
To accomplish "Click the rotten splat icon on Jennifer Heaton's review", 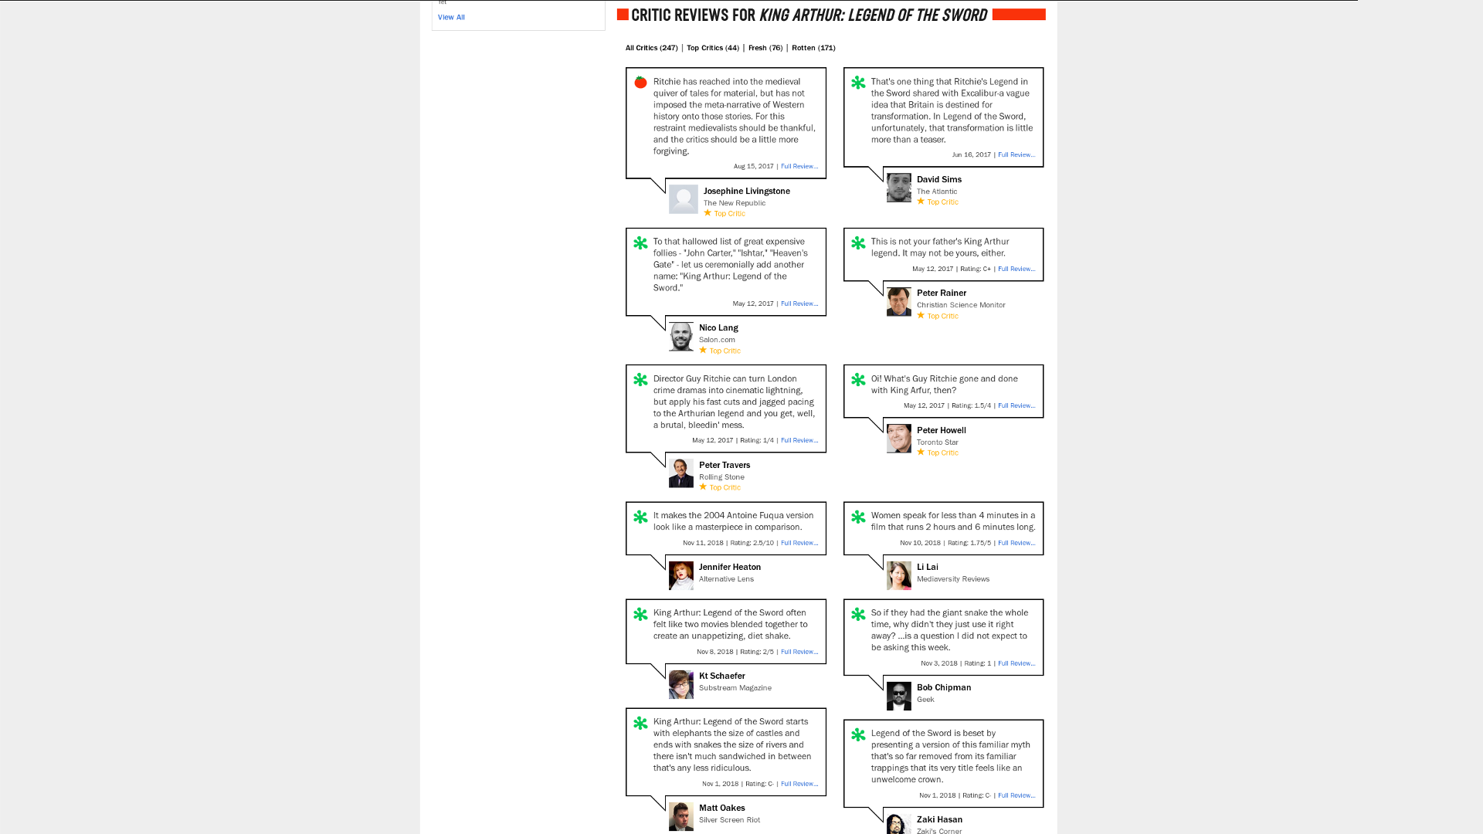I will point(640,517).
